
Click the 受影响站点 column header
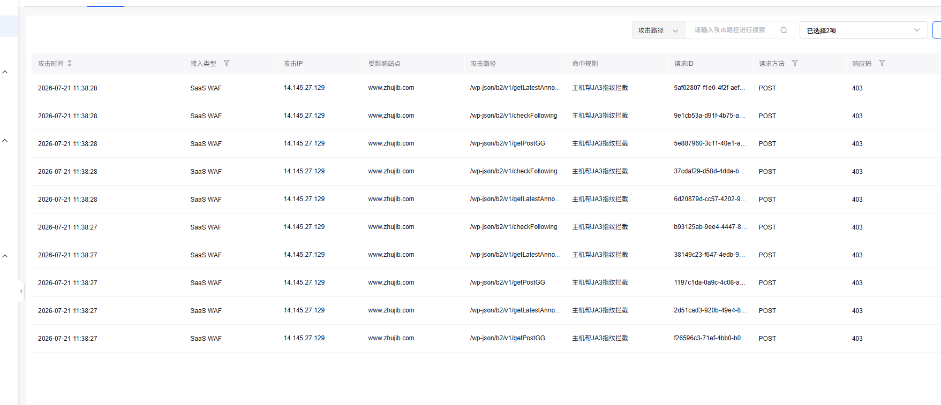coord(384,64)
